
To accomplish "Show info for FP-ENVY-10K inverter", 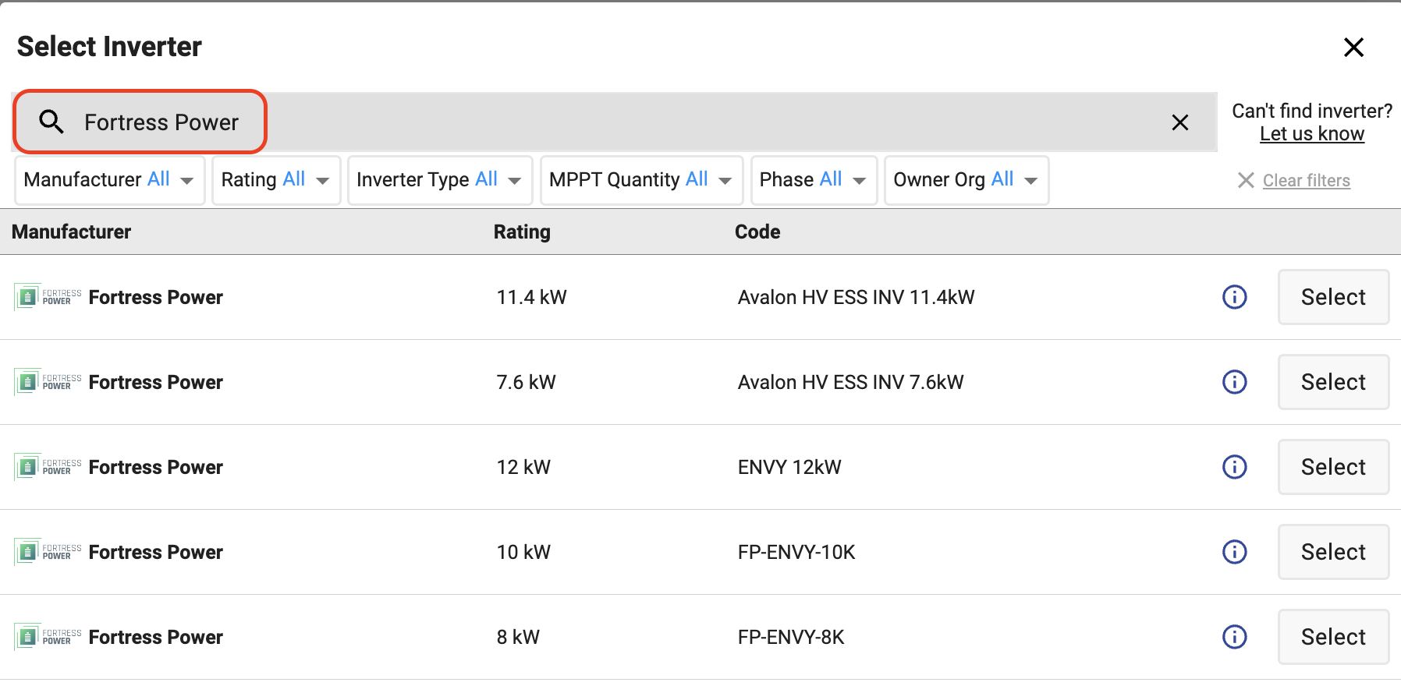I will coord(1234,552).
